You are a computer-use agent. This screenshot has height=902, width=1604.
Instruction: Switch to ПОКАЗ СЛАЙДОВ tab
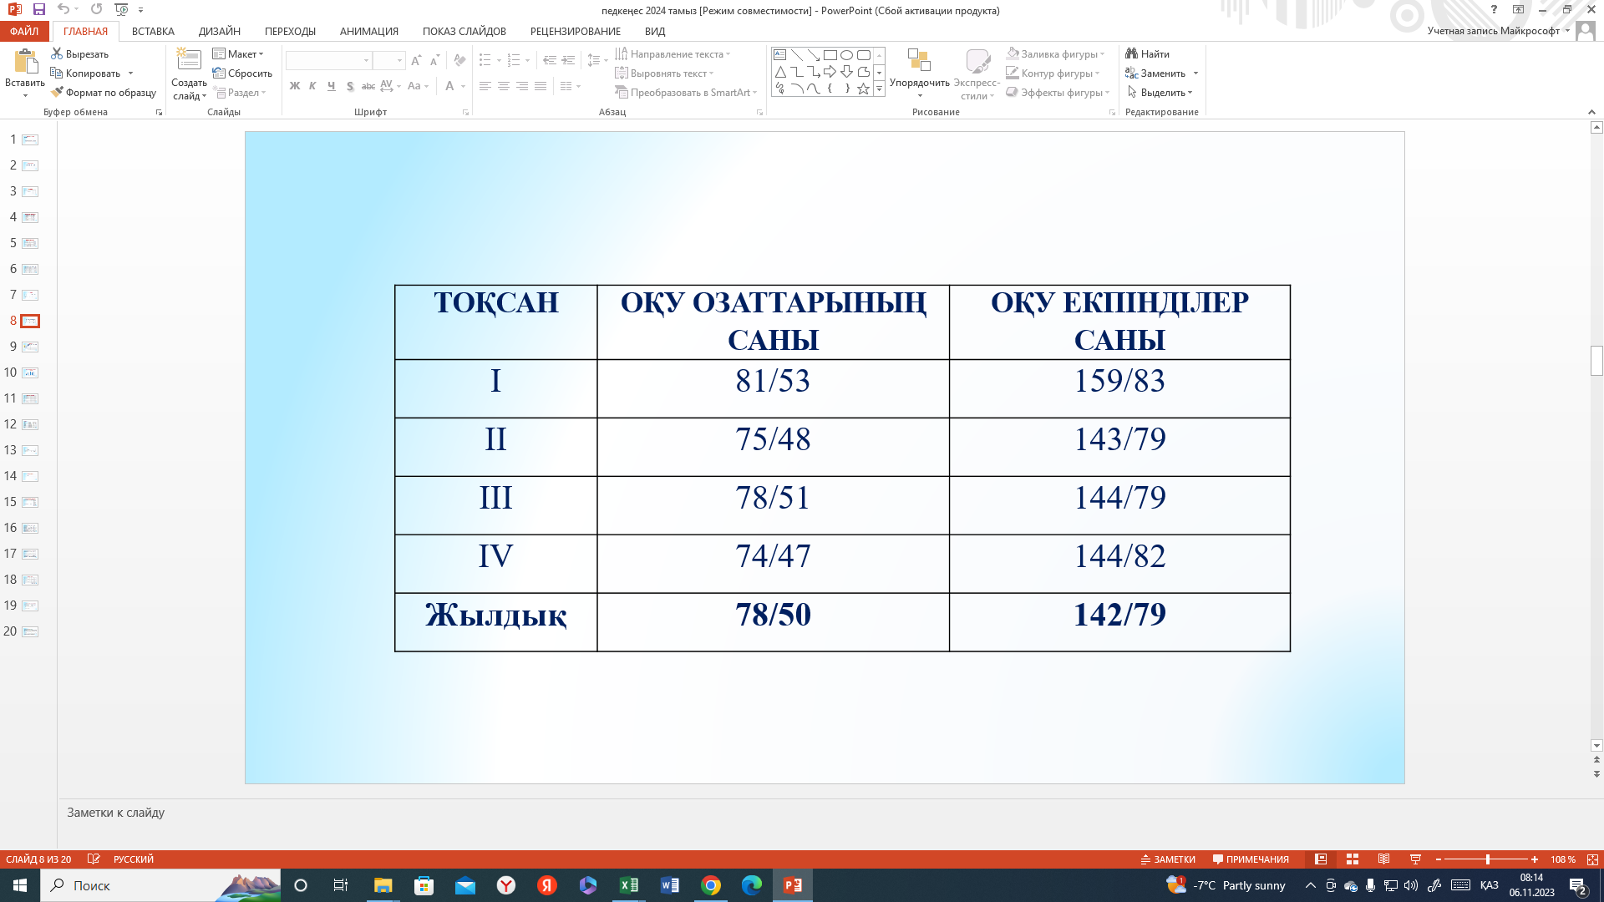[464, 31]
